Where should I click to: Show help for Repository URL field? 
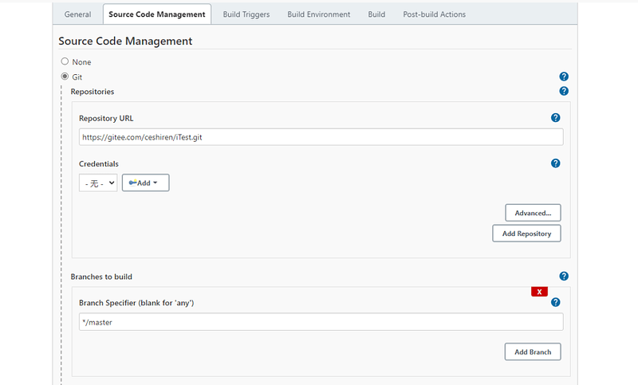pyautogui.click(x=556, y=118)
